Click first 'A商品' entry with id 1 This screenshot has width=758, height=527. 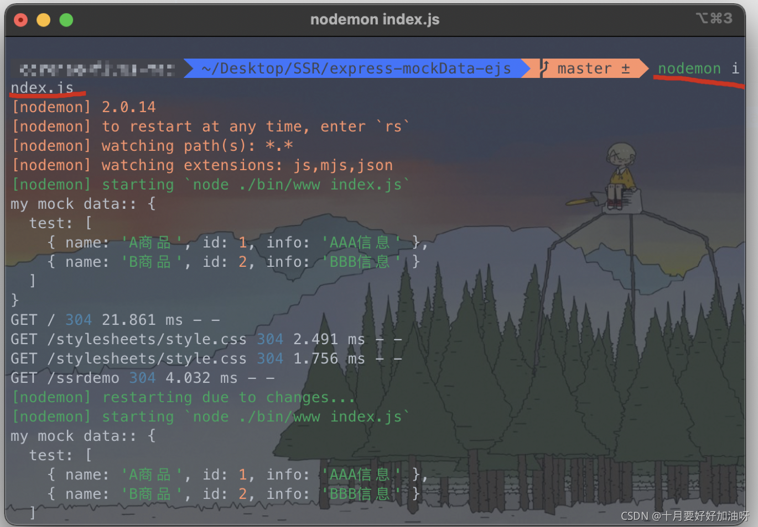[x=237, y=243]
